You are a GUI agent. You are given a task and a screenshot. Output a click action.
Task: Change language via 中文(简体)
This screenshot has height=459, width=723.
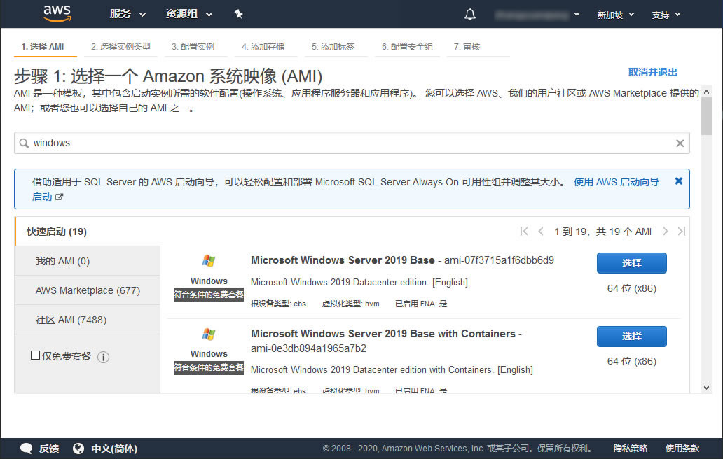114,449
